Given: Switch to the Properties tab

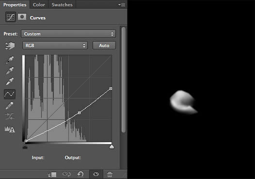Looking at the screenshot, I should click(x=15, y=5).
